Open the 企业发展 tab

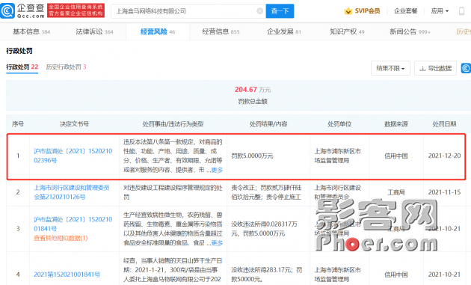click(284, 31)
